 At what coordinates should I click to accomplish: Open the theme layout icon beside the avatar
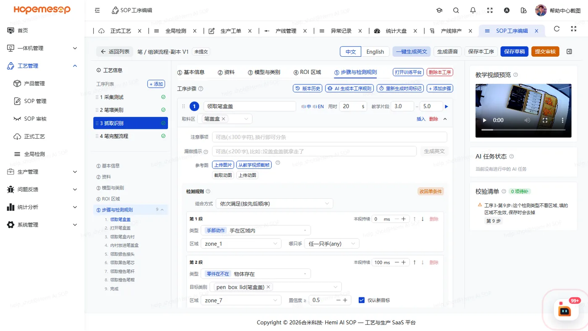click(x=523, y=10)
